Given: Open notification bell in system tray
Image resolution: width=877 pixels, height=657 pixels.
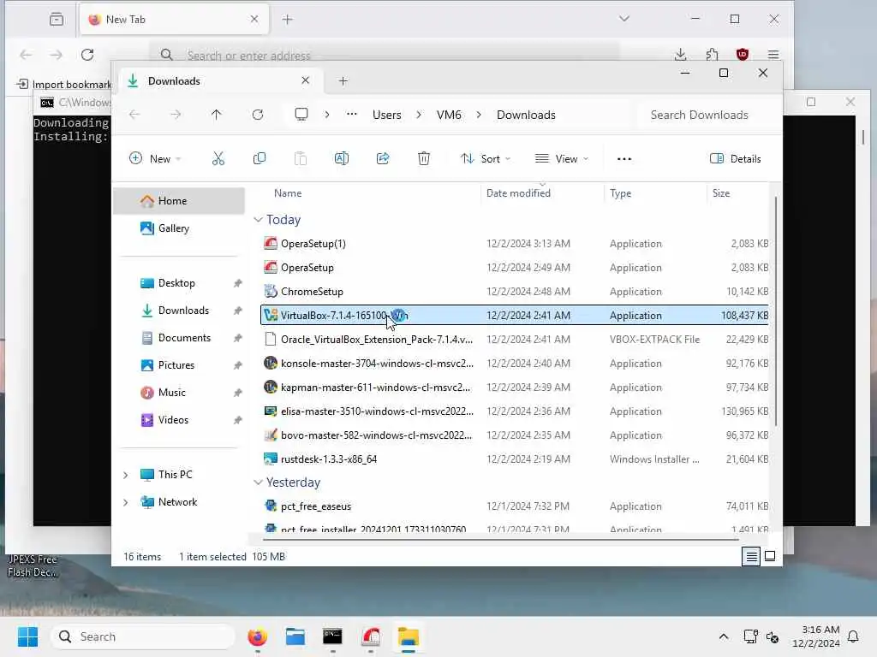Looking at the screenshot, I should coord(853,636).
